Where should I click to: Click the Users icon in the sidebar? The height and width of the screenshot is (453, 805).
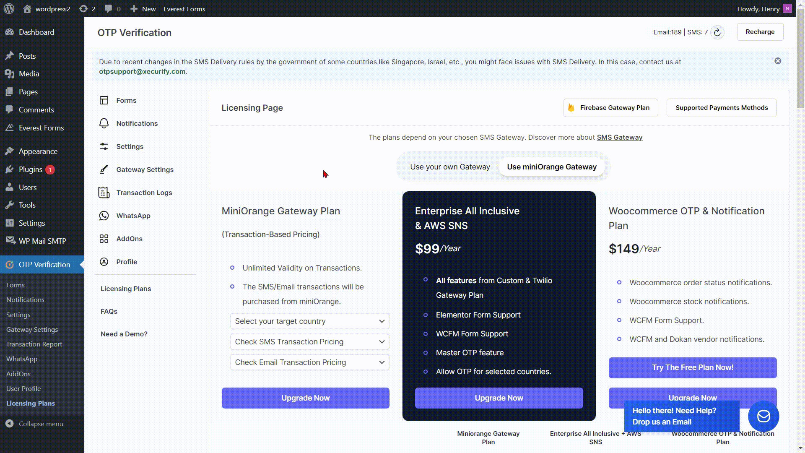click(9, 187)
